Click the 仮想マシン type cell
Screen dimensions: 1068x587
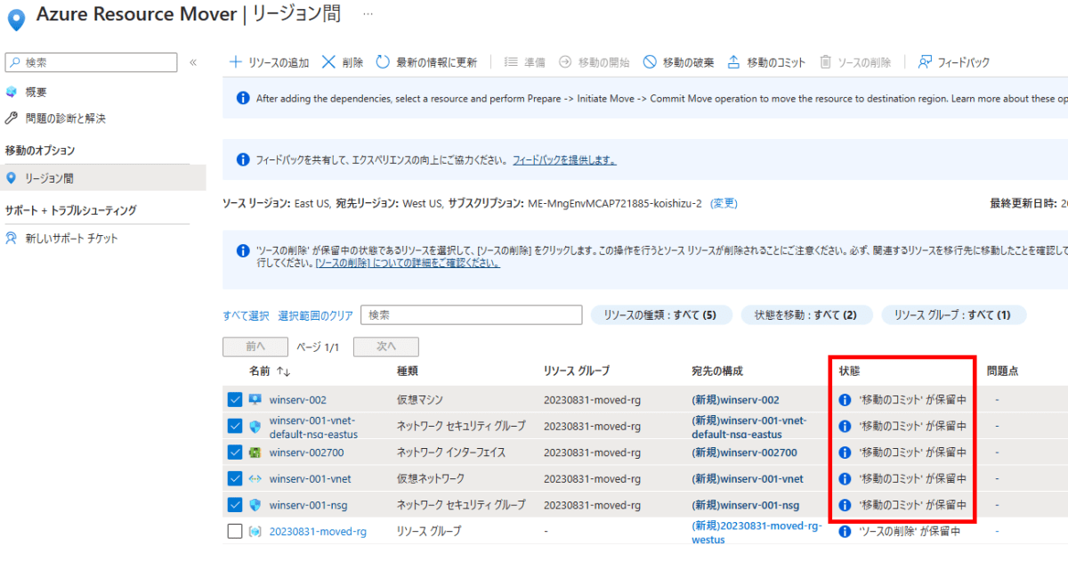[x=419, y=400]
